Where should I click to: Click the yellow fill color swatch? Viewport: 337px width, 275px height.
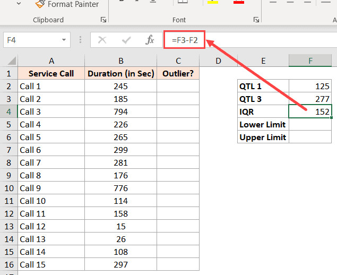click(x=213, y=2)
